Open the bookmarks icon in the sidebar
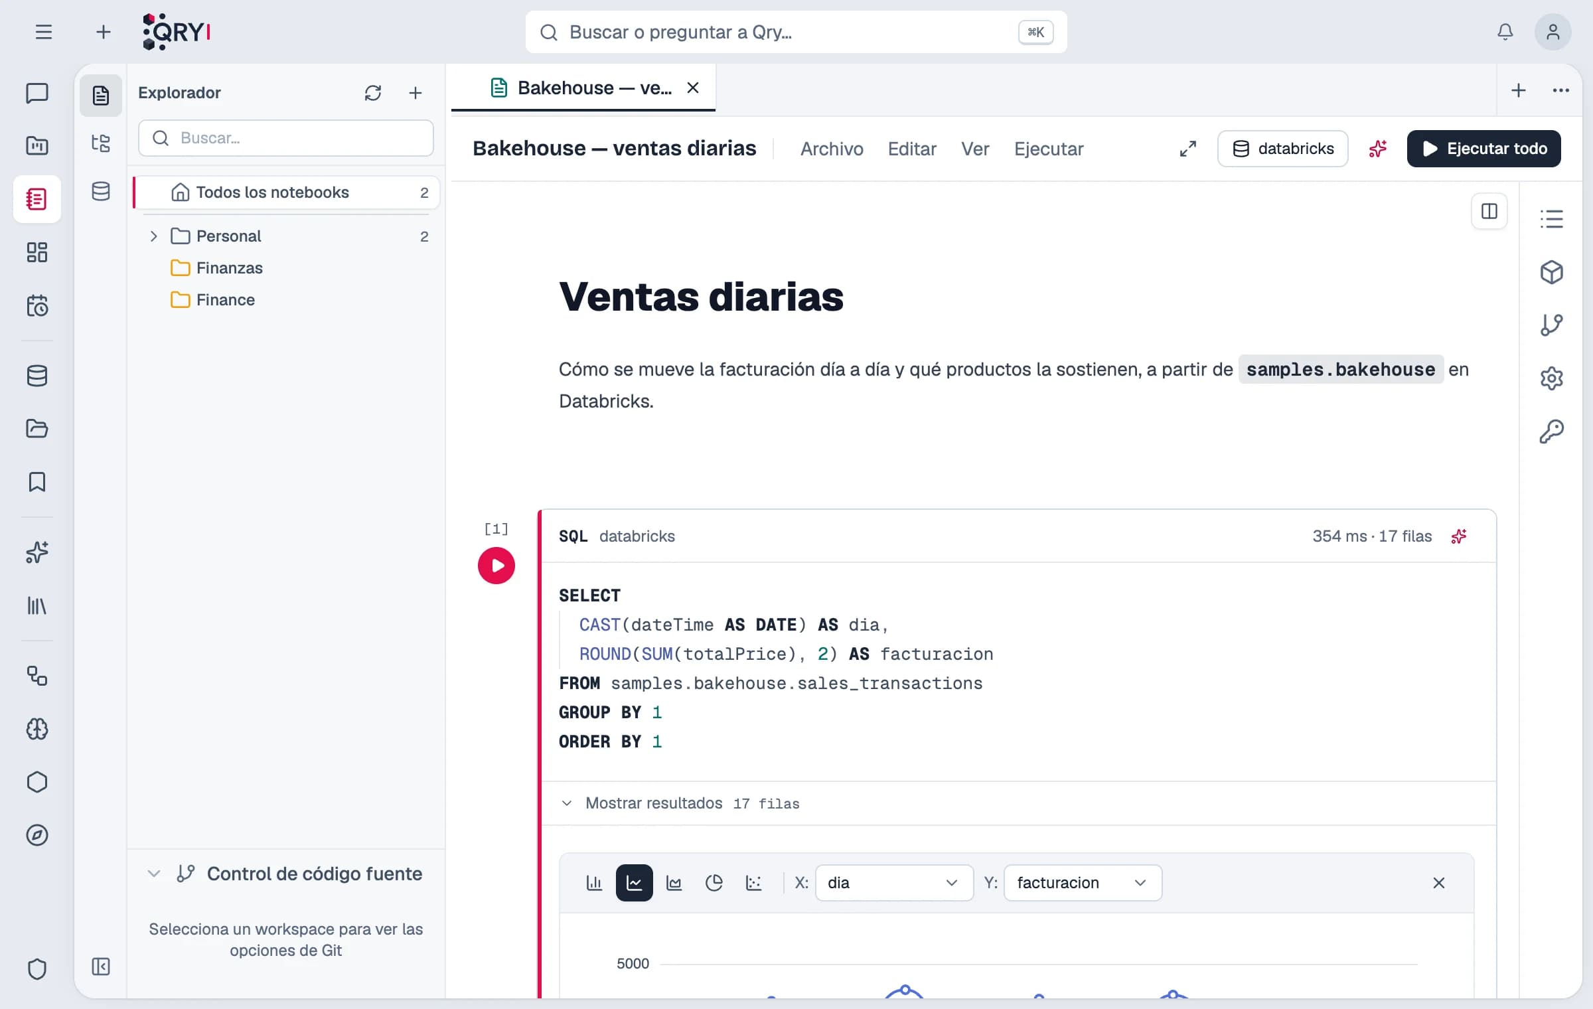This screenshot has height=1009, width=1593. pyautogui.click(x=37, y=482)
